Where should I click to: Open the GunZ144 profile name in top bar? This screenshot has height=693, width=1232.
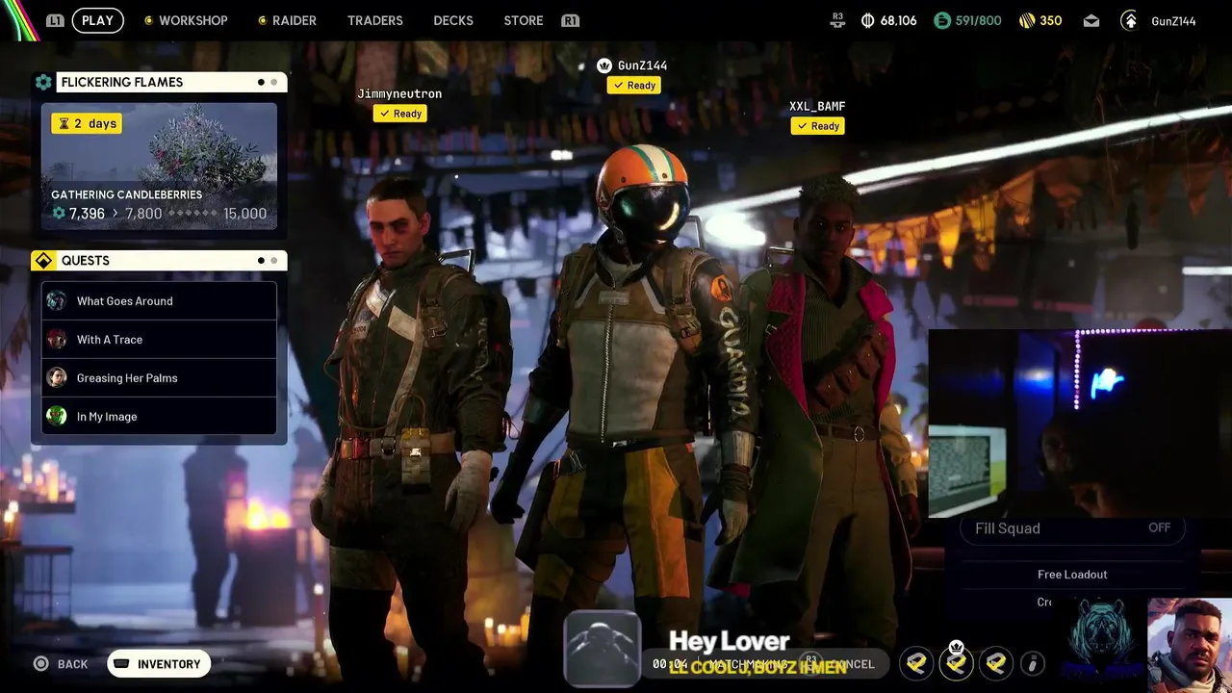pyautogui.click(x=1173, y=20)
